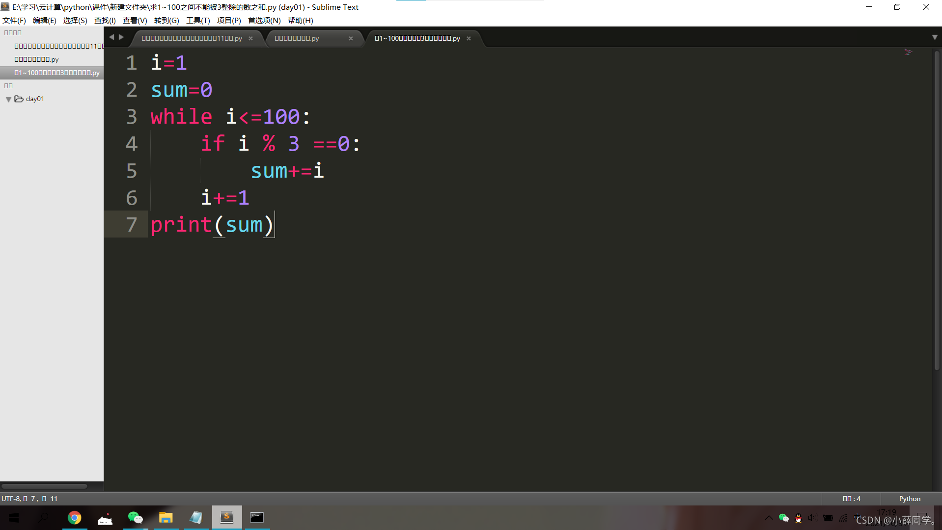Launch Google Chrome from taskbar
942x530 pixels.
pos(74,518)
